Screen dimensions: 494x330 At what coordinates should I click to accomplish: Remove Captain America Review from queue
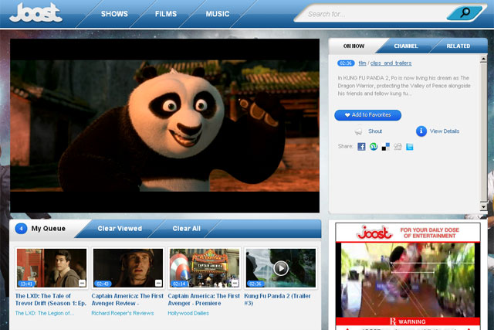tap(158, 283)
